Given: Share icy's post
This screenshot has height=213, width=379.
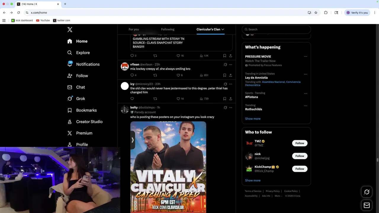Looking at the screenshot, I should pyautogui.click(x=231, y=99).
